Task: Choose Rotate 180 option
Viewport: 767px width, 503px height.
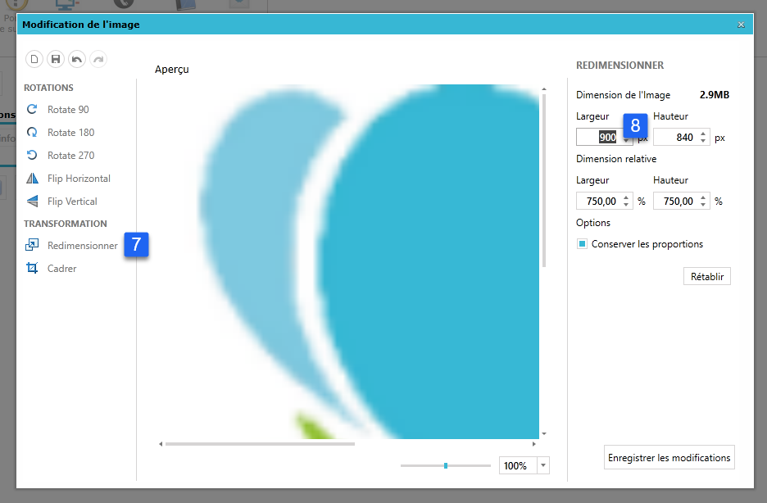Action: (x=71, y=133)
